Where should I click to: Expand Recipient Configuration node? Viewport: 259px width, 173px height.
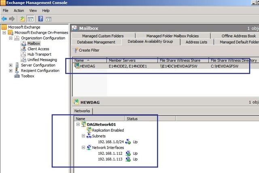point(11,71)
